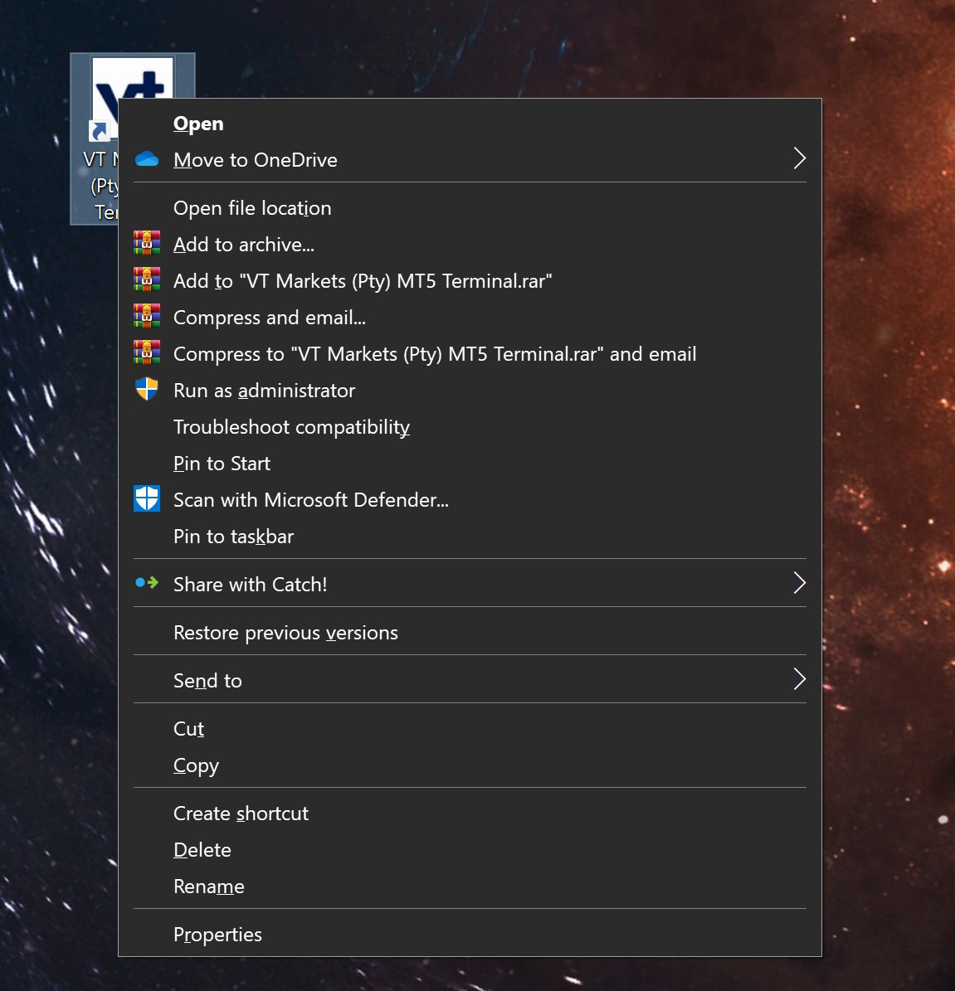955x991 pixels.
Task: Select Compress to .rar and email entry
Action: coord(470,354)
